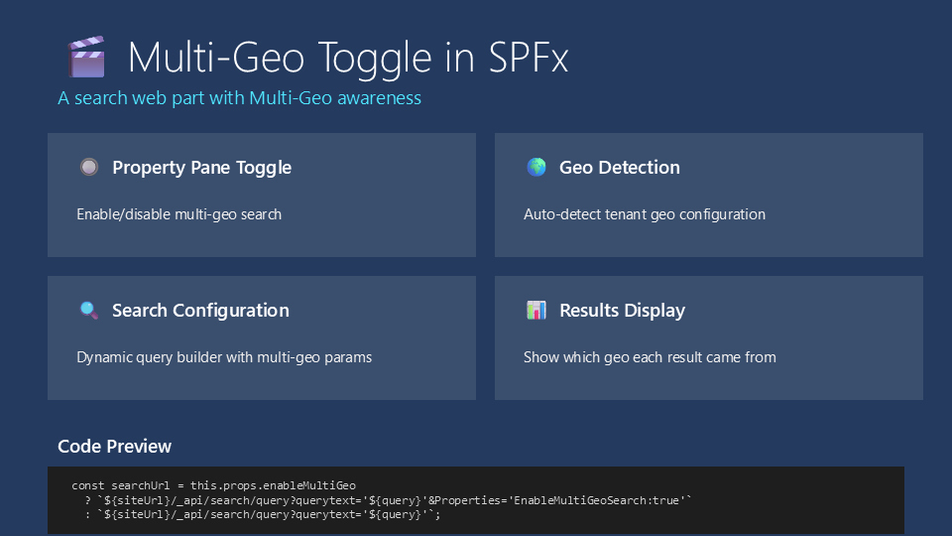Click the Results Display heading

coord(622,310)
